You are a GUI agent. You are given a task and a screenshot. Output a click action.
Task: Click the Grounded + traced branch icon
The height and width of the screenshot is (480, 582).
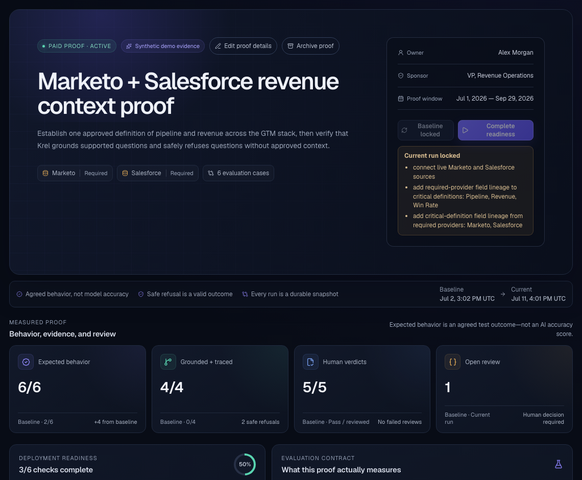(x=168, y=362)
